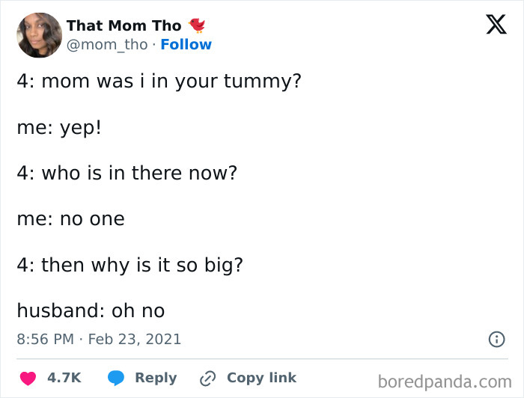Click the 4.7K likes count
This screenshot has height=398, width=524.
tap(64, 379)
